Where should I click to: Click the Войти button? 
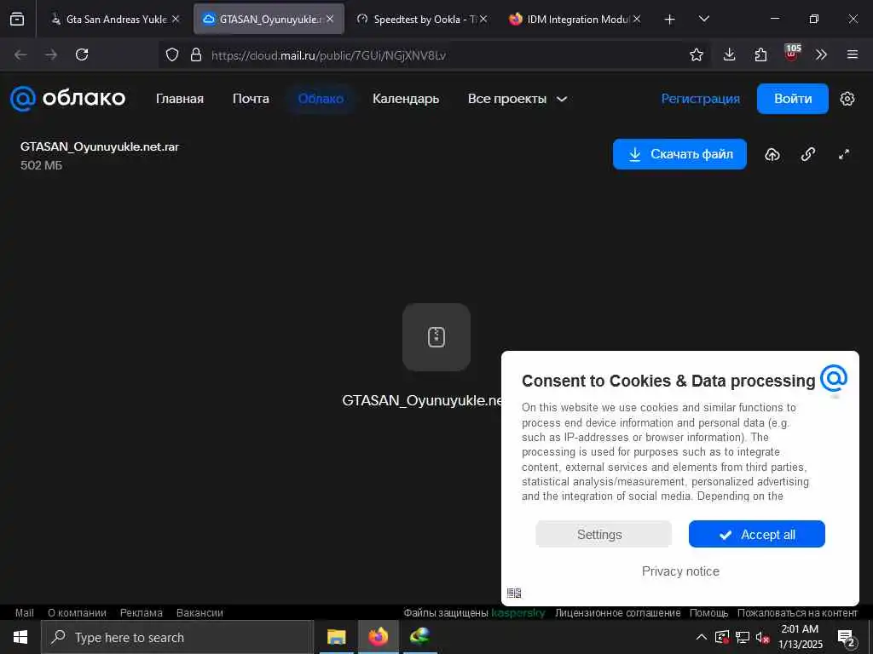[x=793, y=99]
